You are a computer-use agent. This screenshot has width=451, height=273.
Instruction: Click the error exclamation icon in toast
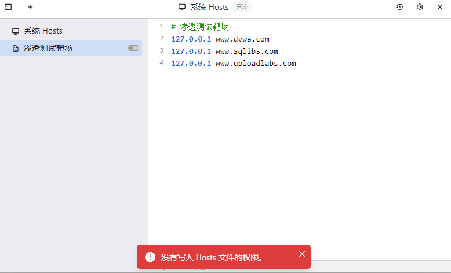(150, 257)
